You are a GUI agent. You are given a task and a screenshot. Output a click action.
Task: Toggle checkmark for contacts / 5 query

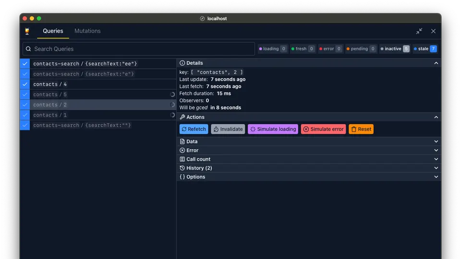pyautogui.click(x=25, y=94)
